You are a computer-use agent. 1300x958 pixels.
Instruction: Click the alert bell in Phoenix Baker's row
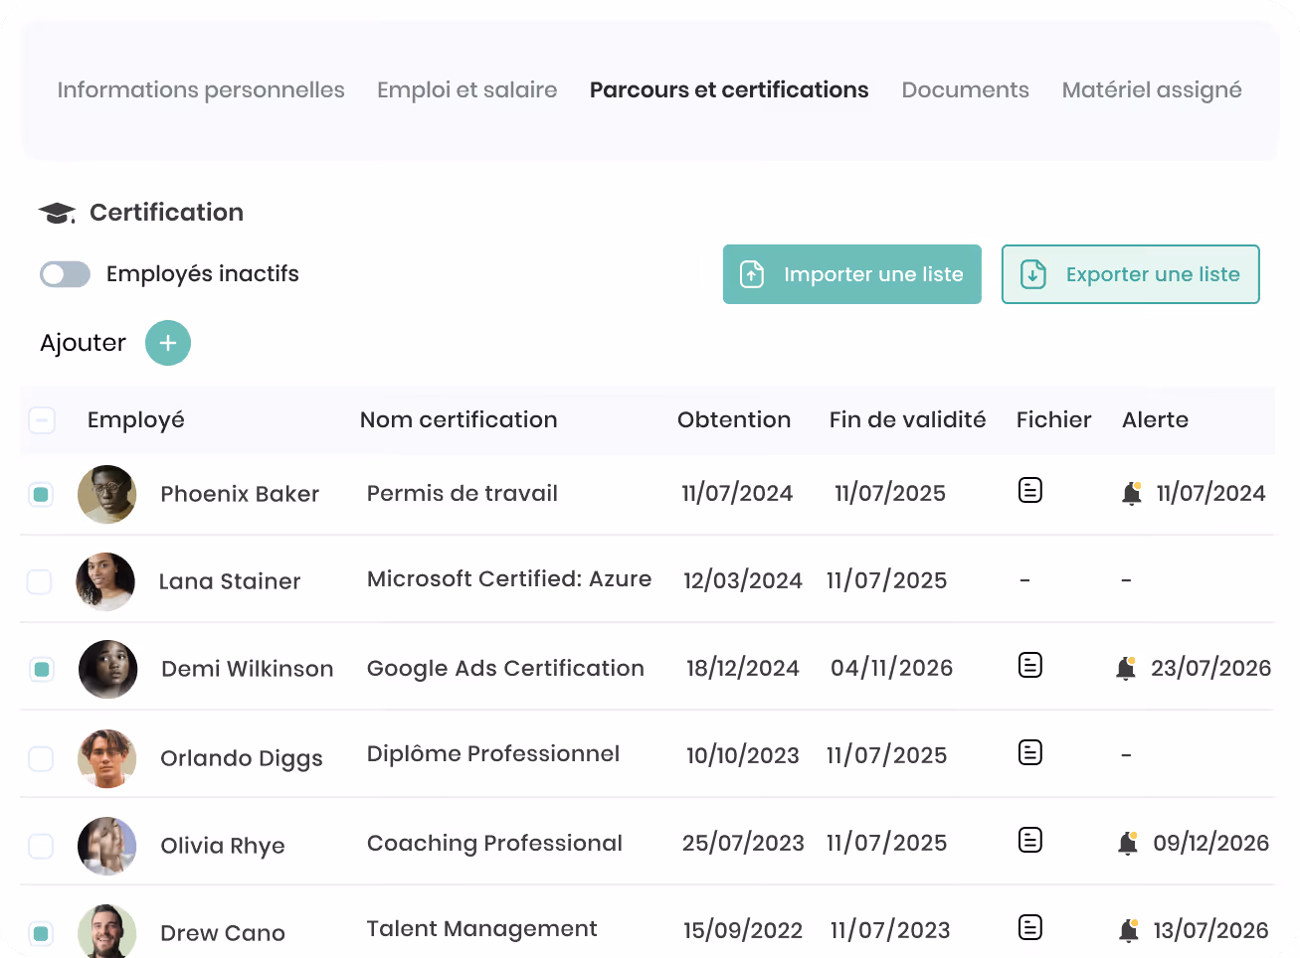click(1132, 493)
